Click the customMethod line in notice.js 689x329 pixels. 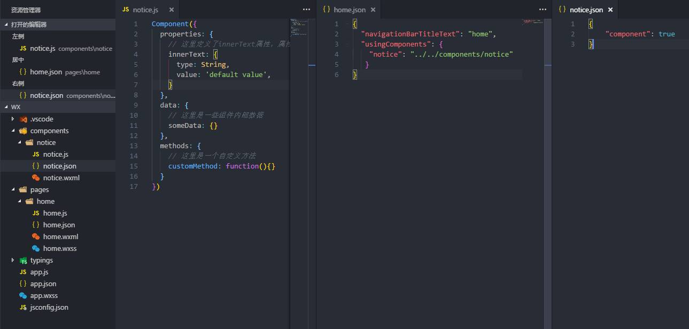[222, 166]
